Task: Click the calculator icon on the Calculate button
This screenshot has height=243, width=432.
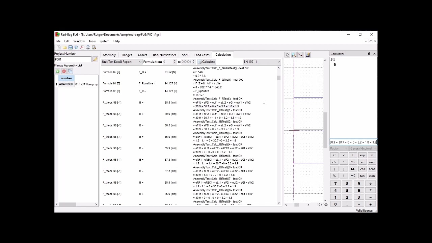Action: tap(200, 62)
